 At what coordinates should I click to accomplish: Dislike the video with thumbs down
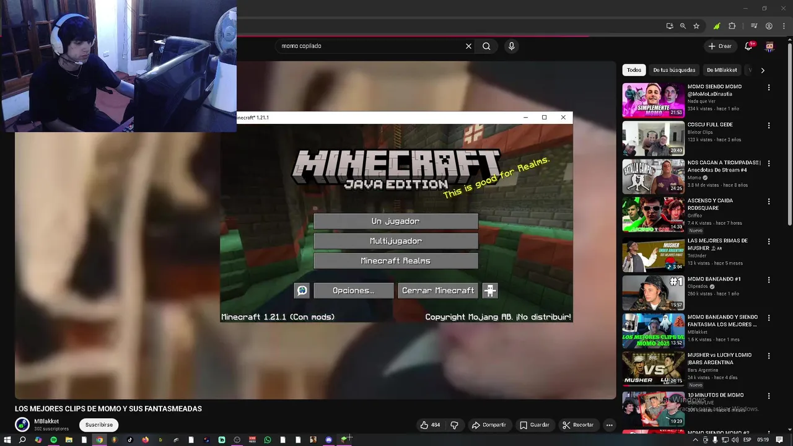tap(454, 425)
